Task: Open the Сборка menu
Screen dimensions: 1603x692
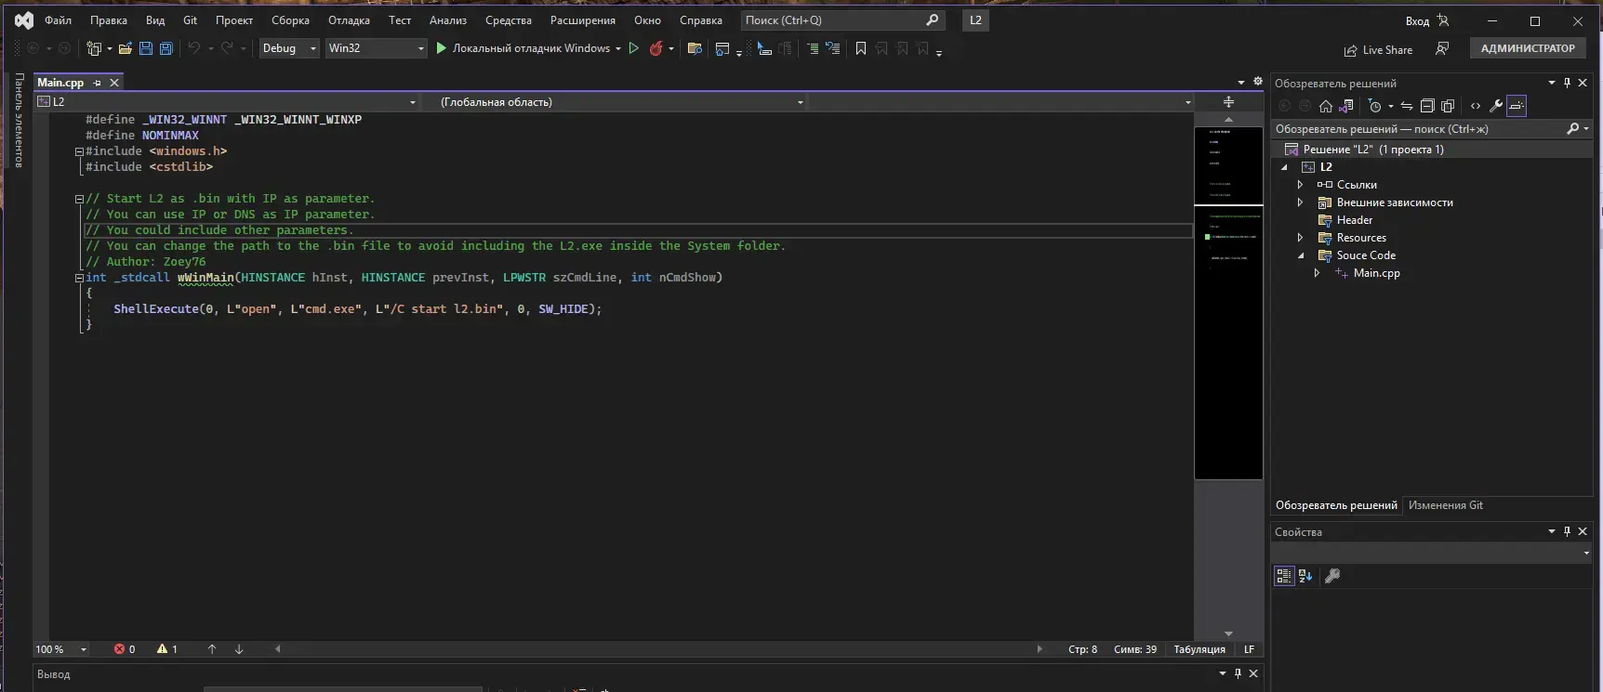Action: 290,20
